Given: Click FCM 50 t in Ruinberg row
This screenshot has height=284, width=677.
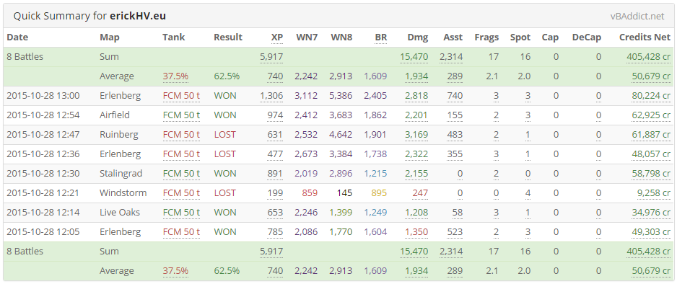Looking at the screenshot, I should click(x=181, y=135).
